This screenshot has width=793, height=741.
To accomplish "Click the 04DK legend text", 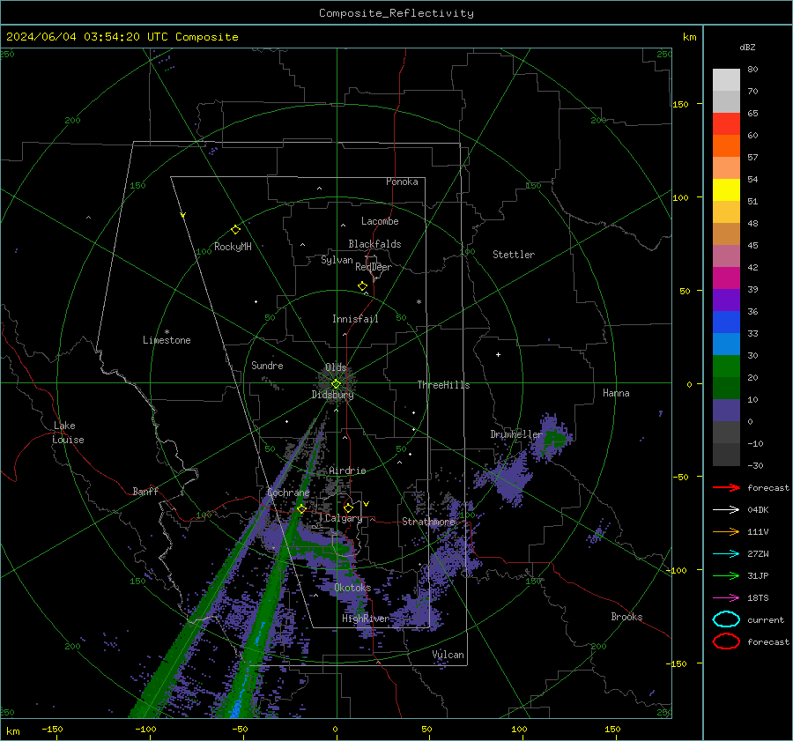I will click(758, 509).
